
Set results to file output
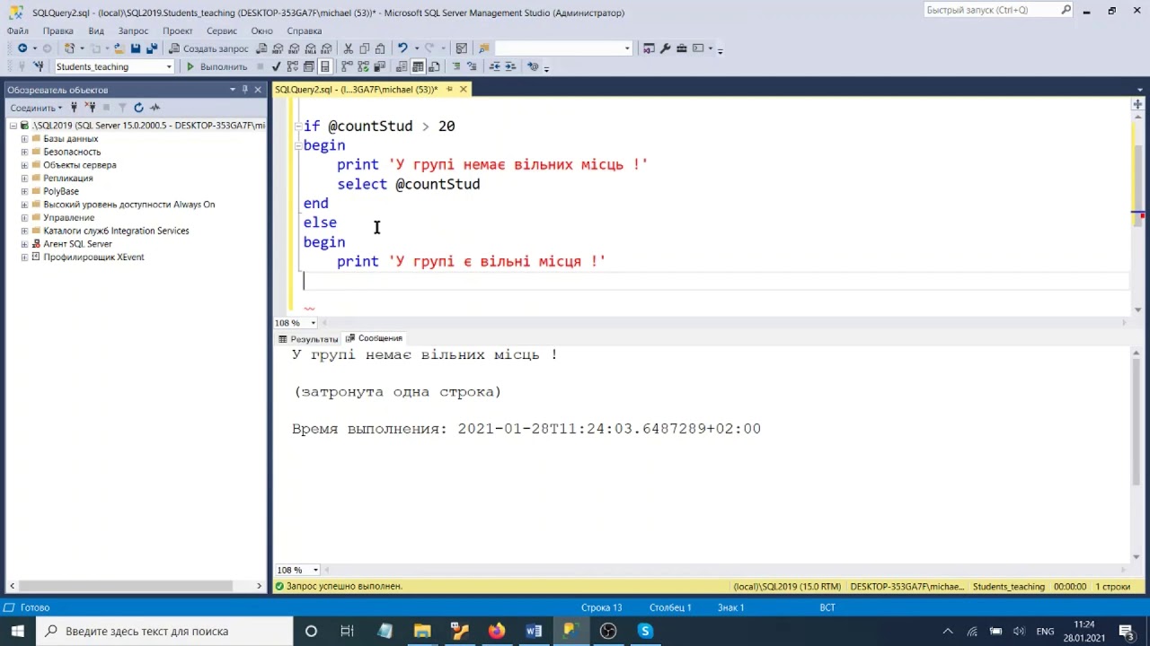click(434, 66)
